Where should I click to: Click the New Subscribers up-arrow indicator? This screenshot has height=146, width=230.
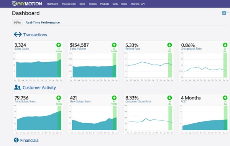click(114, 98)
